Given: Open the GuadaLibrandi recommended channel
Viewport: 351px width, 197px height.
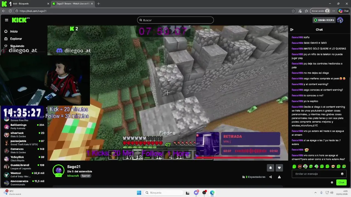Looking at the screenshot, I should tap(24, 167).
